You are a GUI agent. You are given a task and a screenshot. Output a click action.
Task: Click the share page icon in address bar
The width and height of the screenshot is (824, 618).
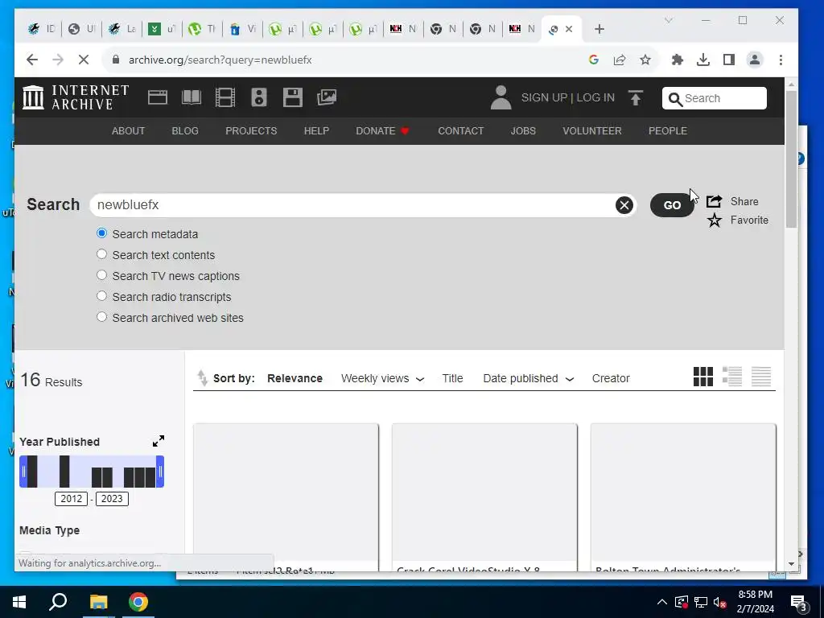coord(620,60)
